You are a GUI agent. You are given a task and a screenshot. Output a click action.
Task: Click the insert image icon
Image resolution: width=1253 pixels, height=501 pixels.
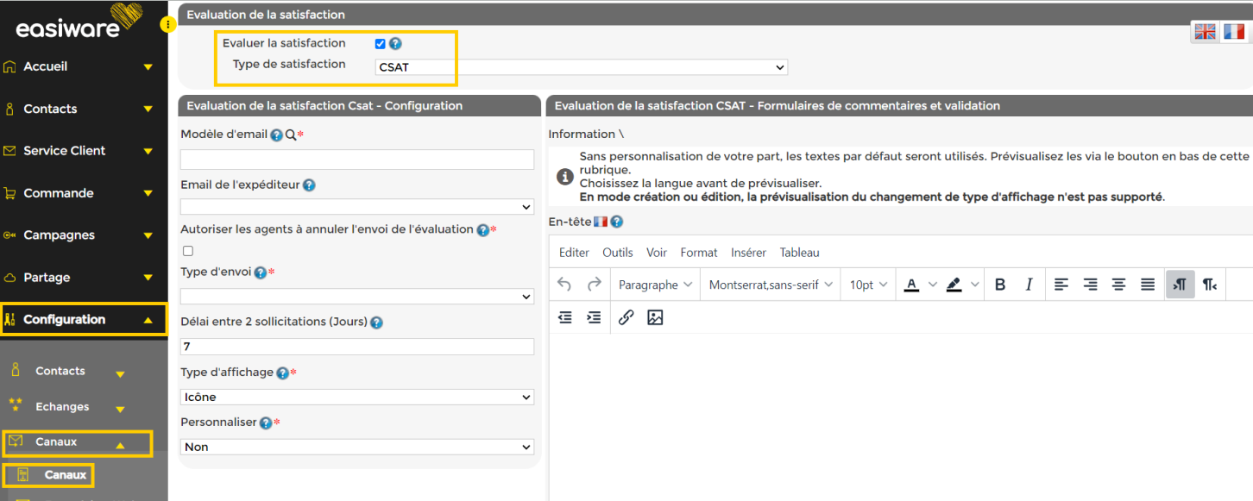coord(655,317)
